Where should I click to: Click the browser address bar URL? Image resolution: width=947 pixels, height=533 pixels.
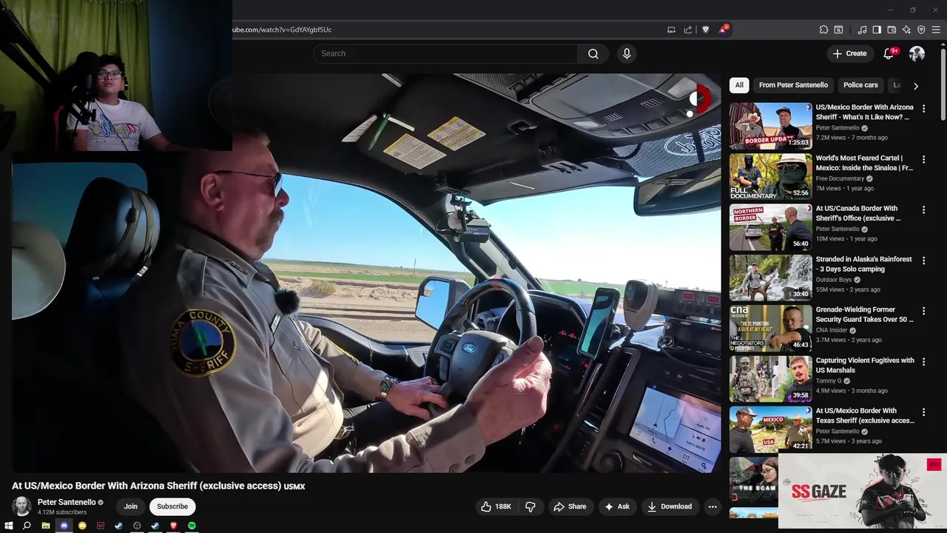[281, 30]
